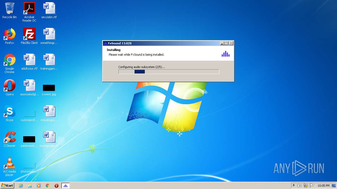This screenshot has width=337, height=189.
Task: Close the FxSound installer window
Action: (x=231, y=43)
